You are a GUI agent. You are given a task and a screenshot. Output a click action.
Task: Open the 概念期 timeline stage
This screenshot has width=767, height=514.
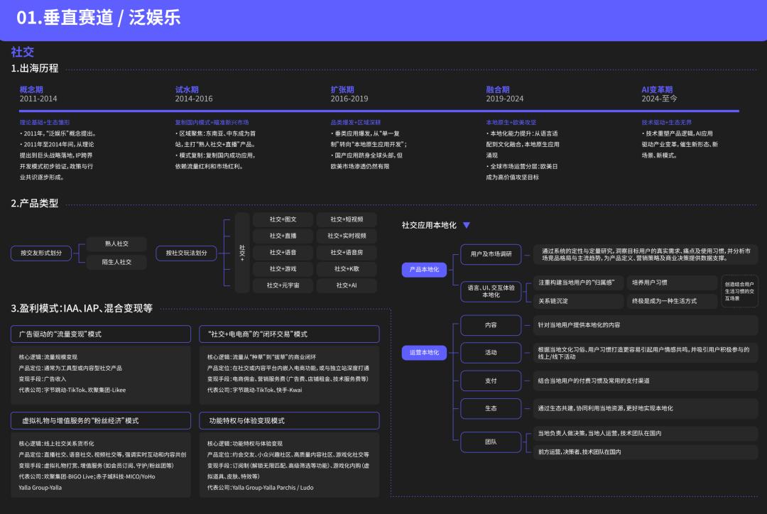tap(31, 89)
